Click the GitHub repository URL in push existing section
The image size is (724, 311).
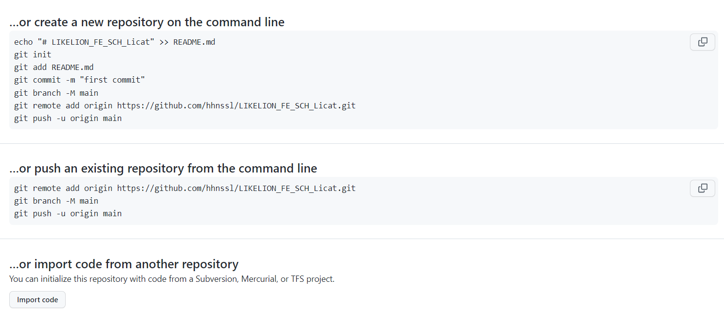pos(236,189)
